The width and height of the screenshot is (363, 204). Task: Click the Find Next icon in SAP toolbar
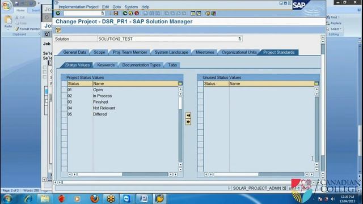coord(158,13)
